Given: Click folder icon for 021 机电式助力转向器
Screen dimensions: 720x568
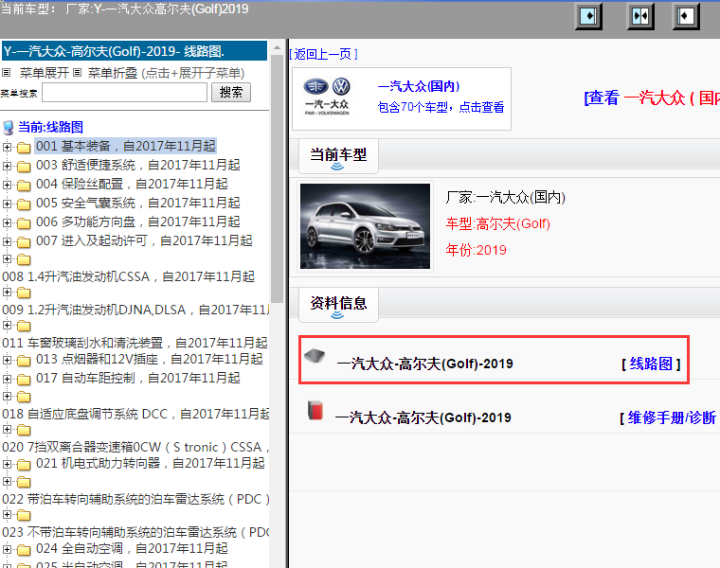Looking at the screenshot, I should tap(24, 465).
